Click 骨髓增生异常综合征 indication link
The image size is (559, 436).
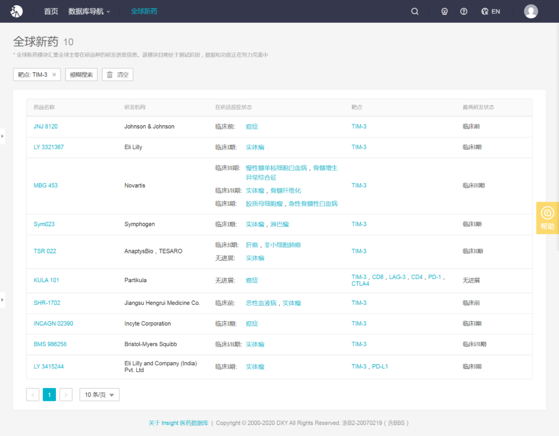[291, 173]
